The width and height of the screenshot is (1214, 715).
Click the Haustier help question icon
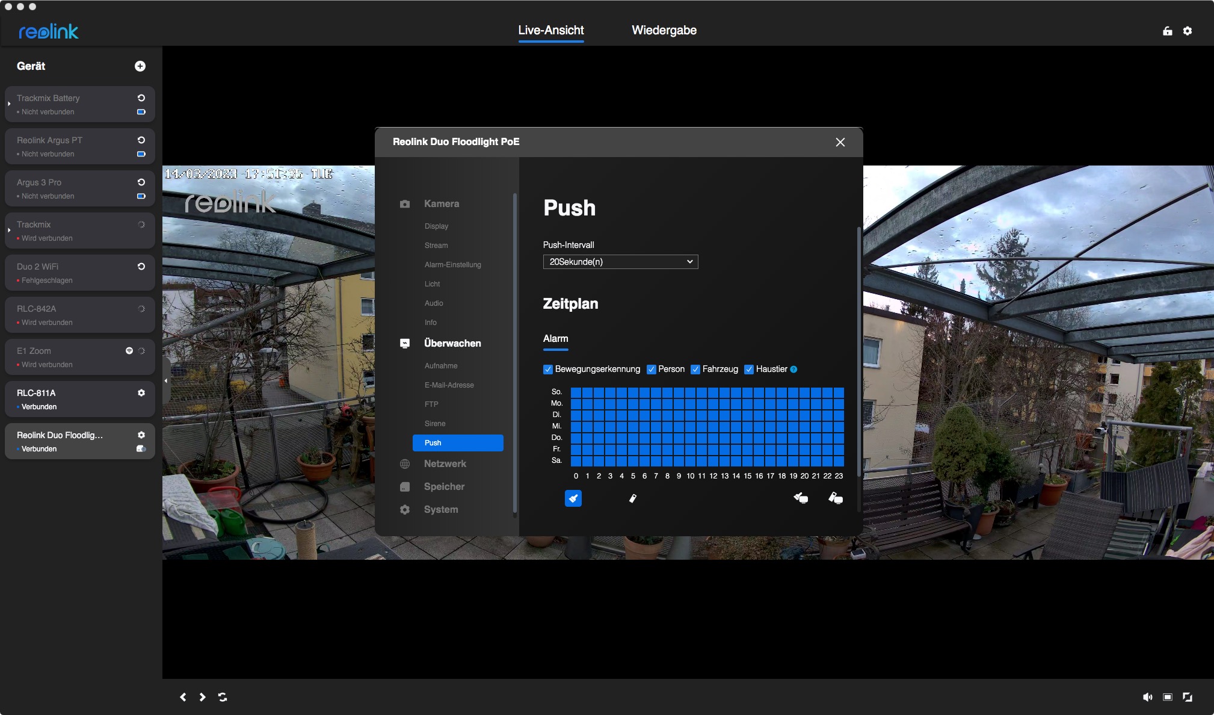[x=793, y=370]
